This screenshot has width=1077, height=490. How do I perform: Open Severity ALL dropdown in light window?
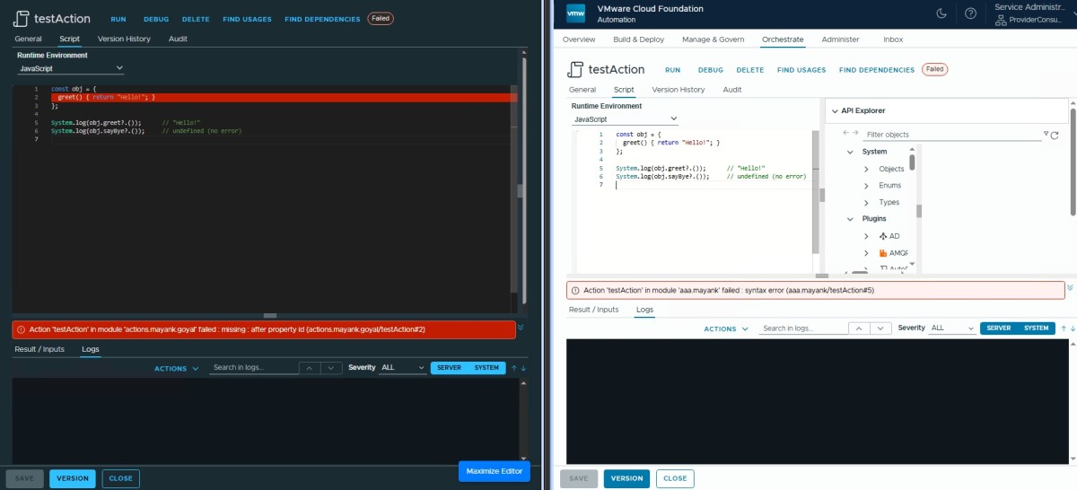click(x=952, y=328)
